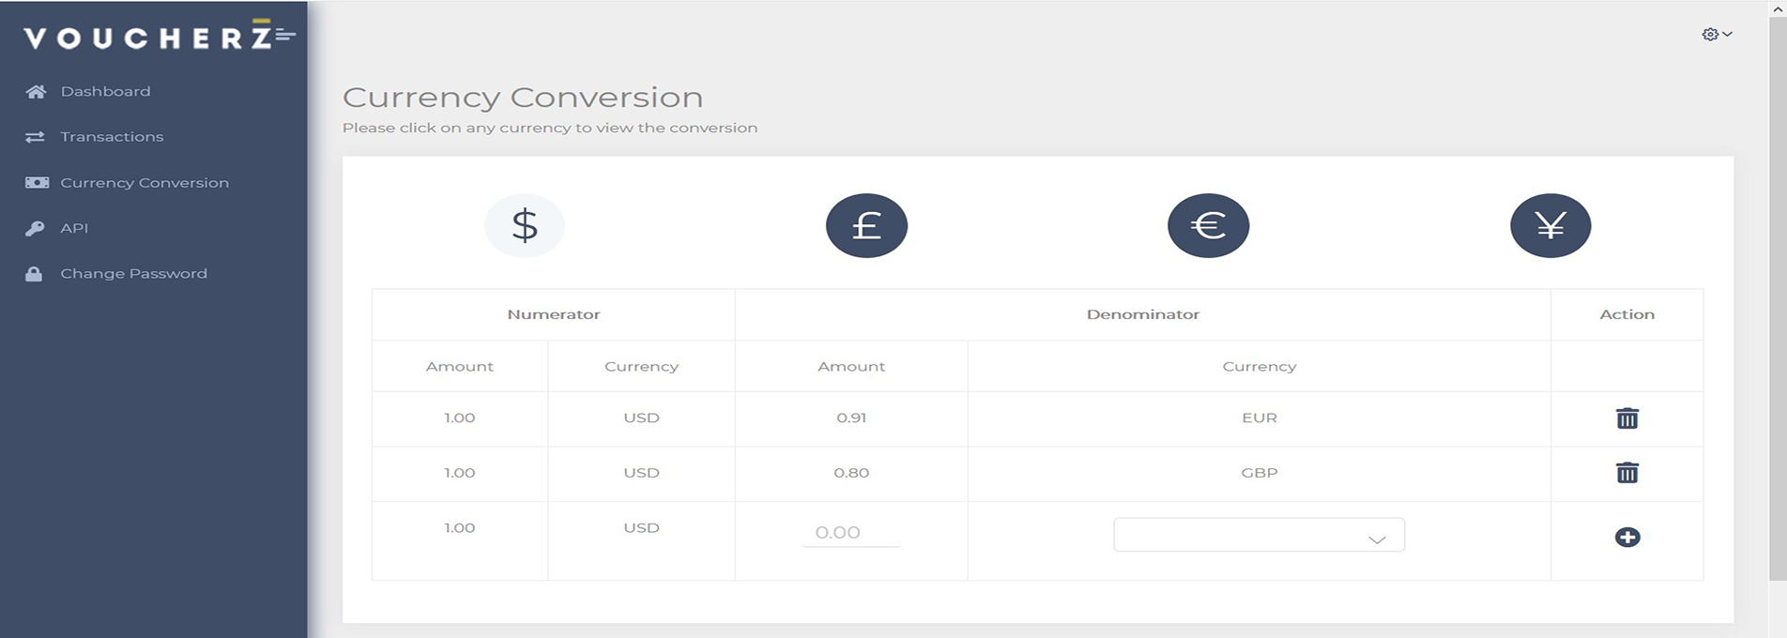
Task: Select the dollar currency icon
Action: coord(525,226)
